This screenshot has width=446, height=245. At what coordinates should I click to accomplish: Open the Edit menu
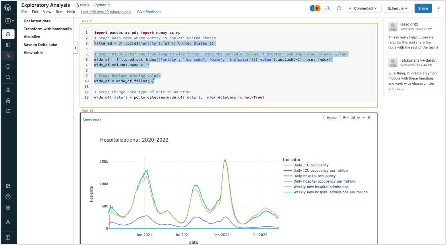tap(35, 12)
